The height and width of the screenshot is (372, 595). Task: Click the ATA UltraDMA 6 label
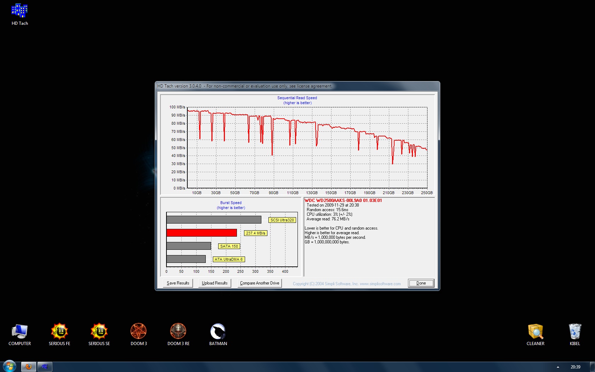(229, 259)
